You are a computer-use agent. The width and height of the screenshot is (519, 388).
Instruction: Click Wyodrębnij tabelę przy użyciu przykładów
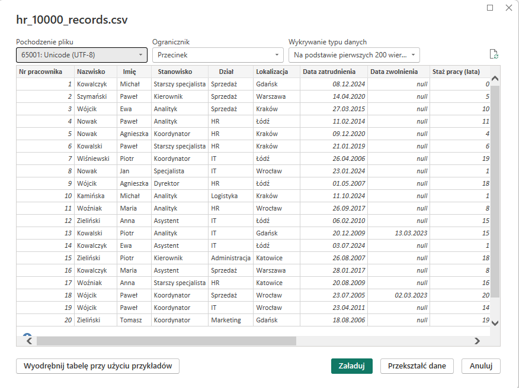click(x=98, y=366)
